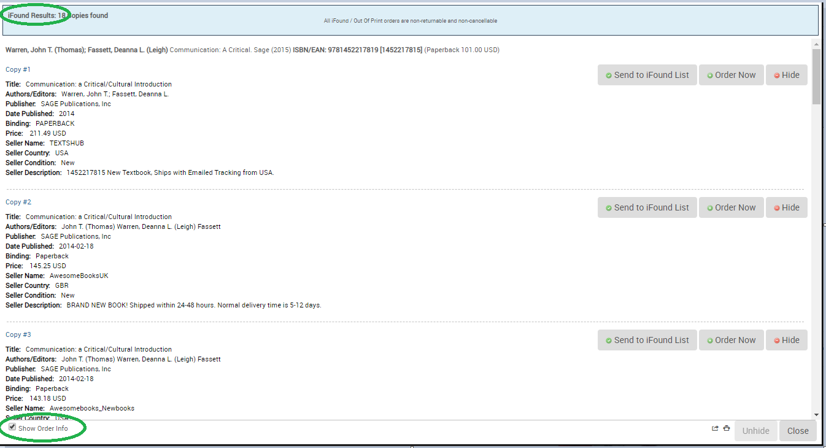Screen dimensions: 826x448
Task: Send Copy #1 to iFound List
Action: point(647,75)
